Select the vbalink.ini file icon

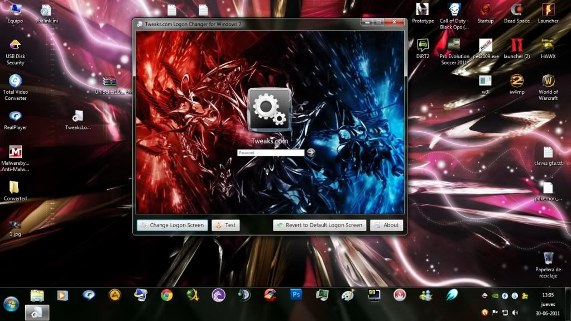tap(47, 13)
